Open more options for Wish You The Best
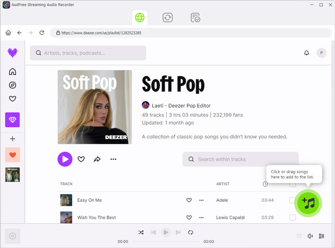The height and width of the screenshot is (248, 335). 201,218
